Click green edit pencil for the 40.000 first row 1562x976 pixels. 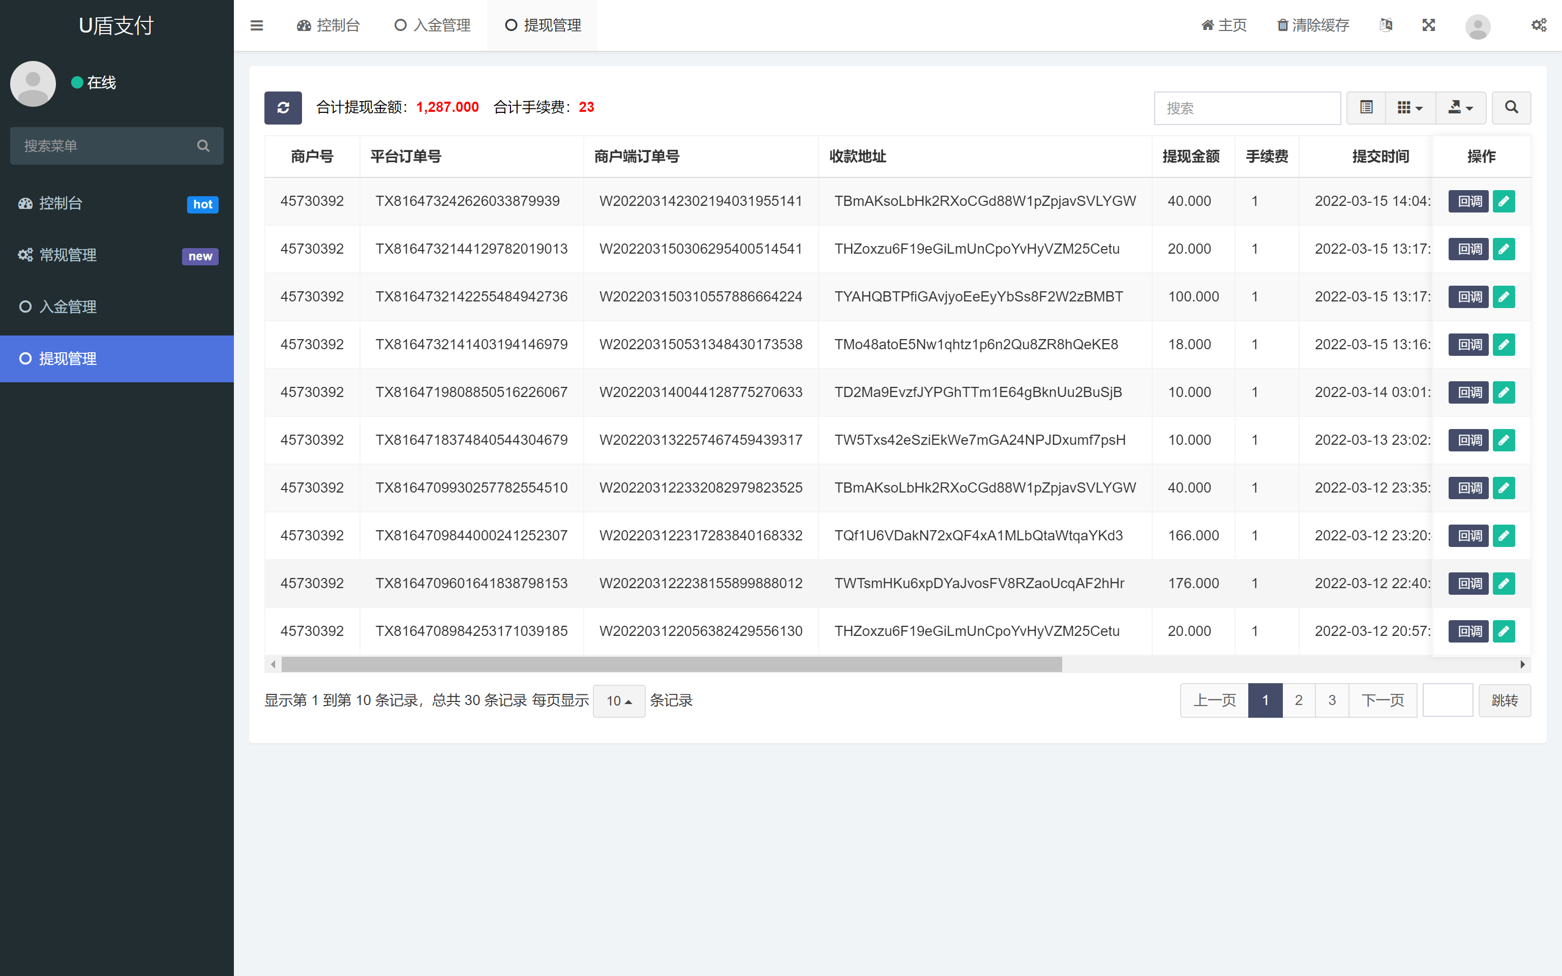point(1503,201)
